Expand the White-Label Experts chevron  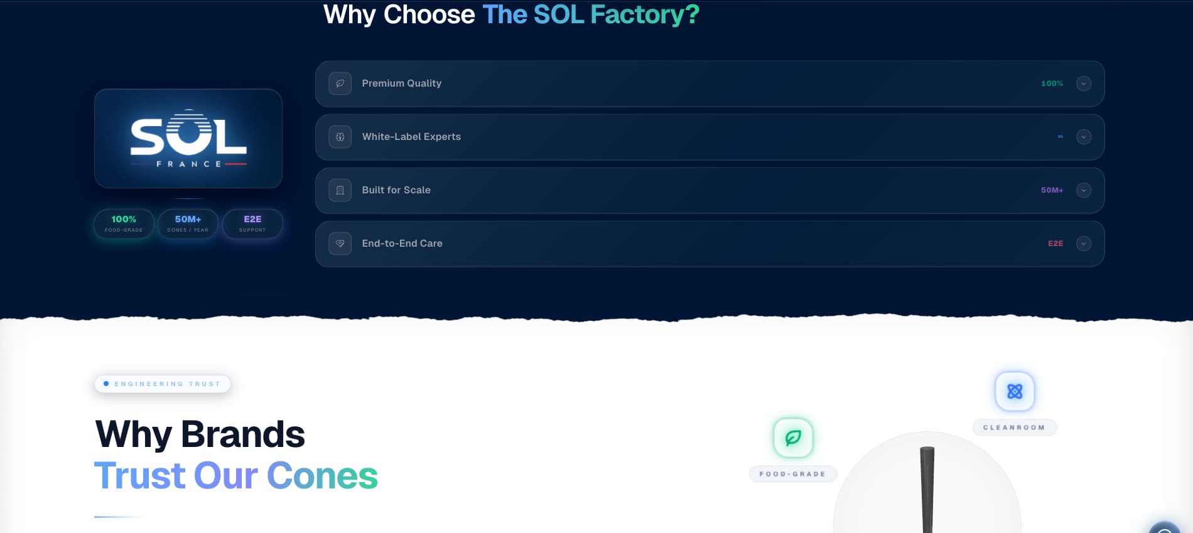pos(1084,137)
